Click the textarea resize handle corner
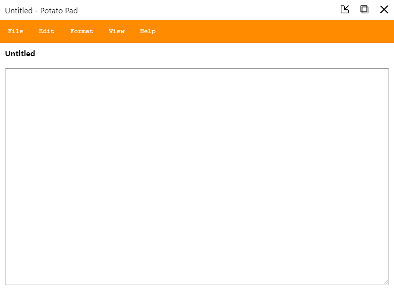Viewport: 394px width, 296px height. click(x=386, y=282)
